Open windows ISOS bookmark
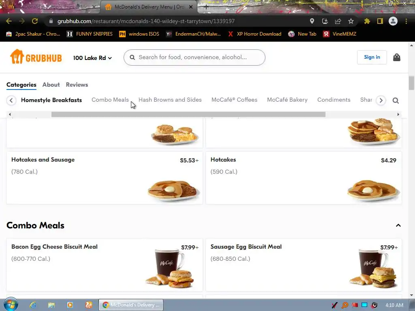Screen dimensions: 415x311 click(x=139, y=34)
